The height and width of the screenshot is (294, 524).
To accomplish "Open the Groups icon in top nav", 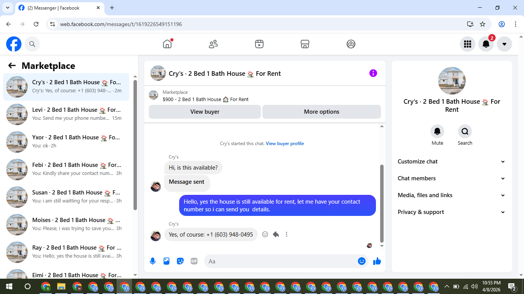I will pyautogui.click(x=351, y=44).
